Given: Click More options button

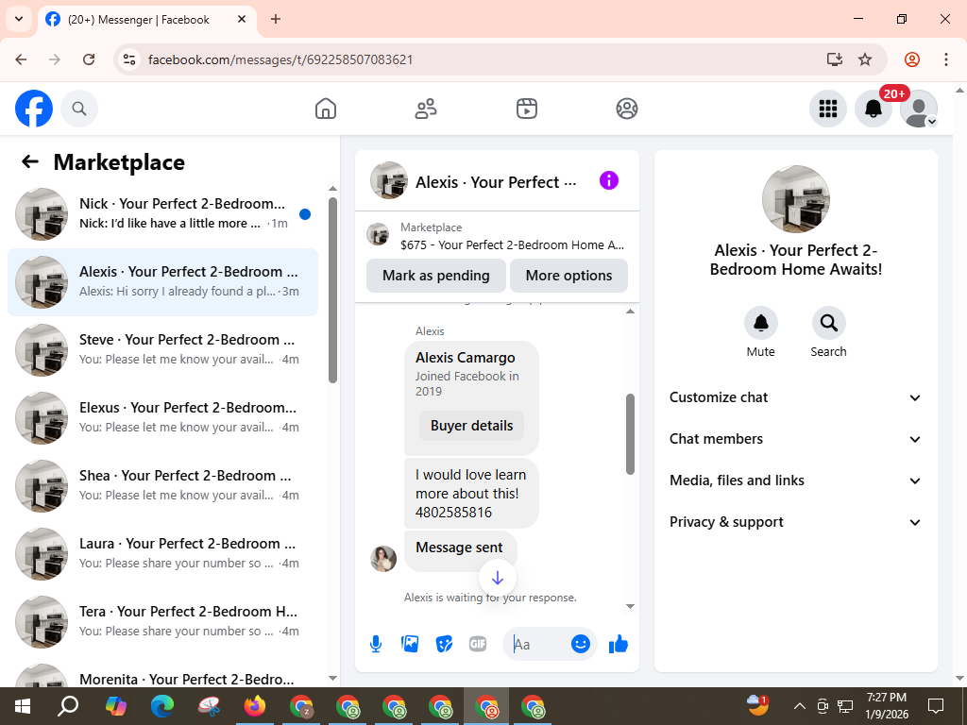Looking at the screenshot, I should (x=568, y=276).
